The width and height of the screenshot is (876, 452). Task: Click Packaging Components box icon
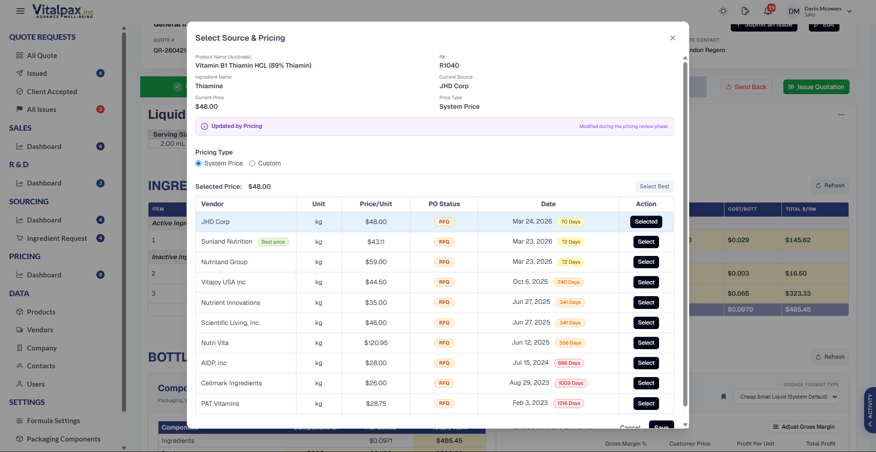tap(20, 439)
